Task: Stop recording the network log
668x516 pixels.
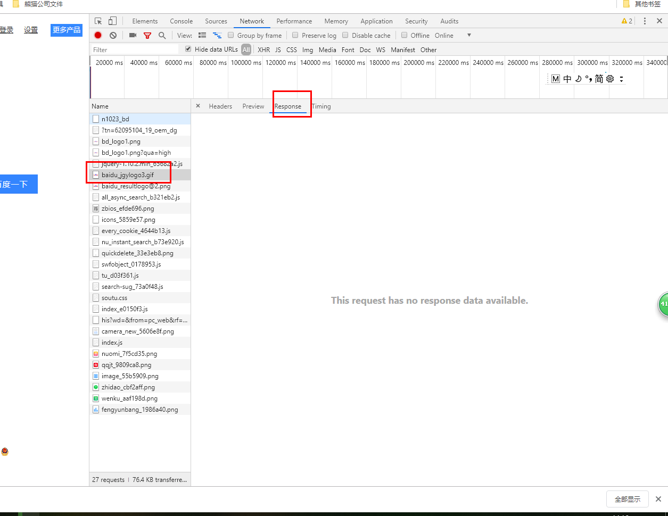Action: tap(97, 35)
